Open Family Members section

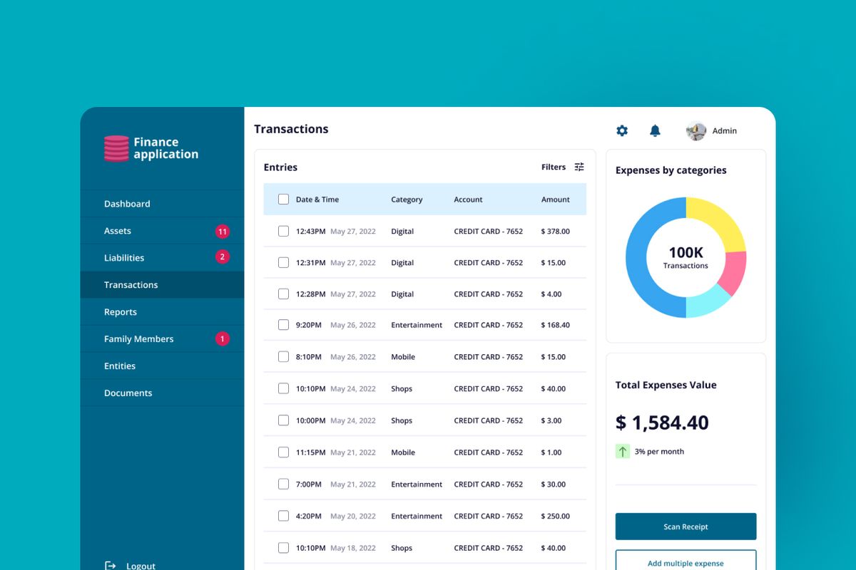139,339
